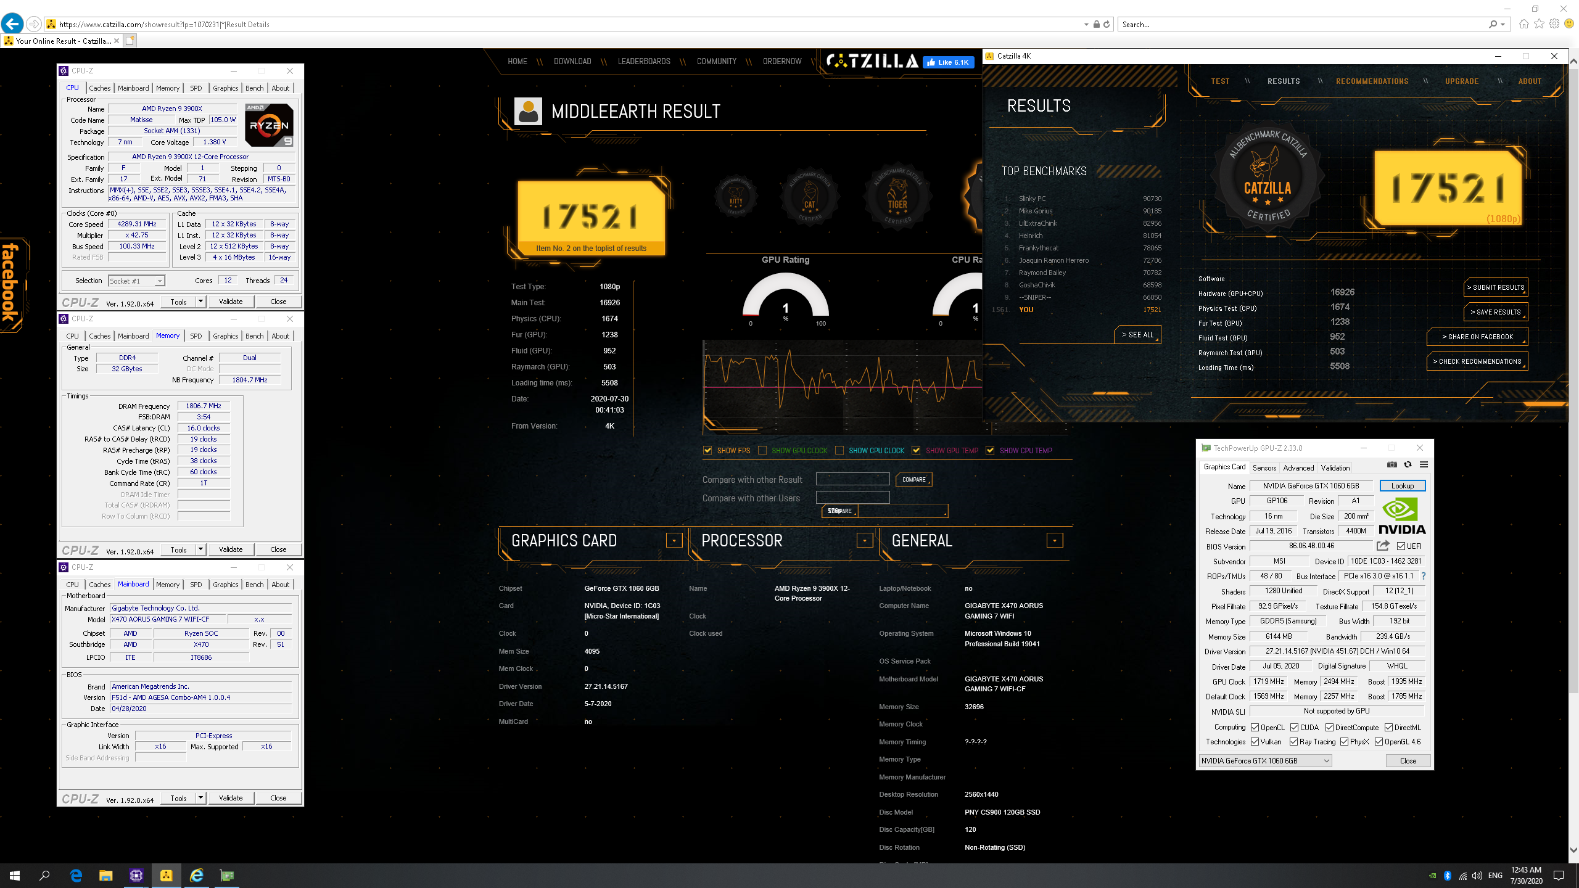The image size is (1579, 888).
Task: Open LEADERBOARDS in Catzilla site menu
Action: tap(644, 62)
